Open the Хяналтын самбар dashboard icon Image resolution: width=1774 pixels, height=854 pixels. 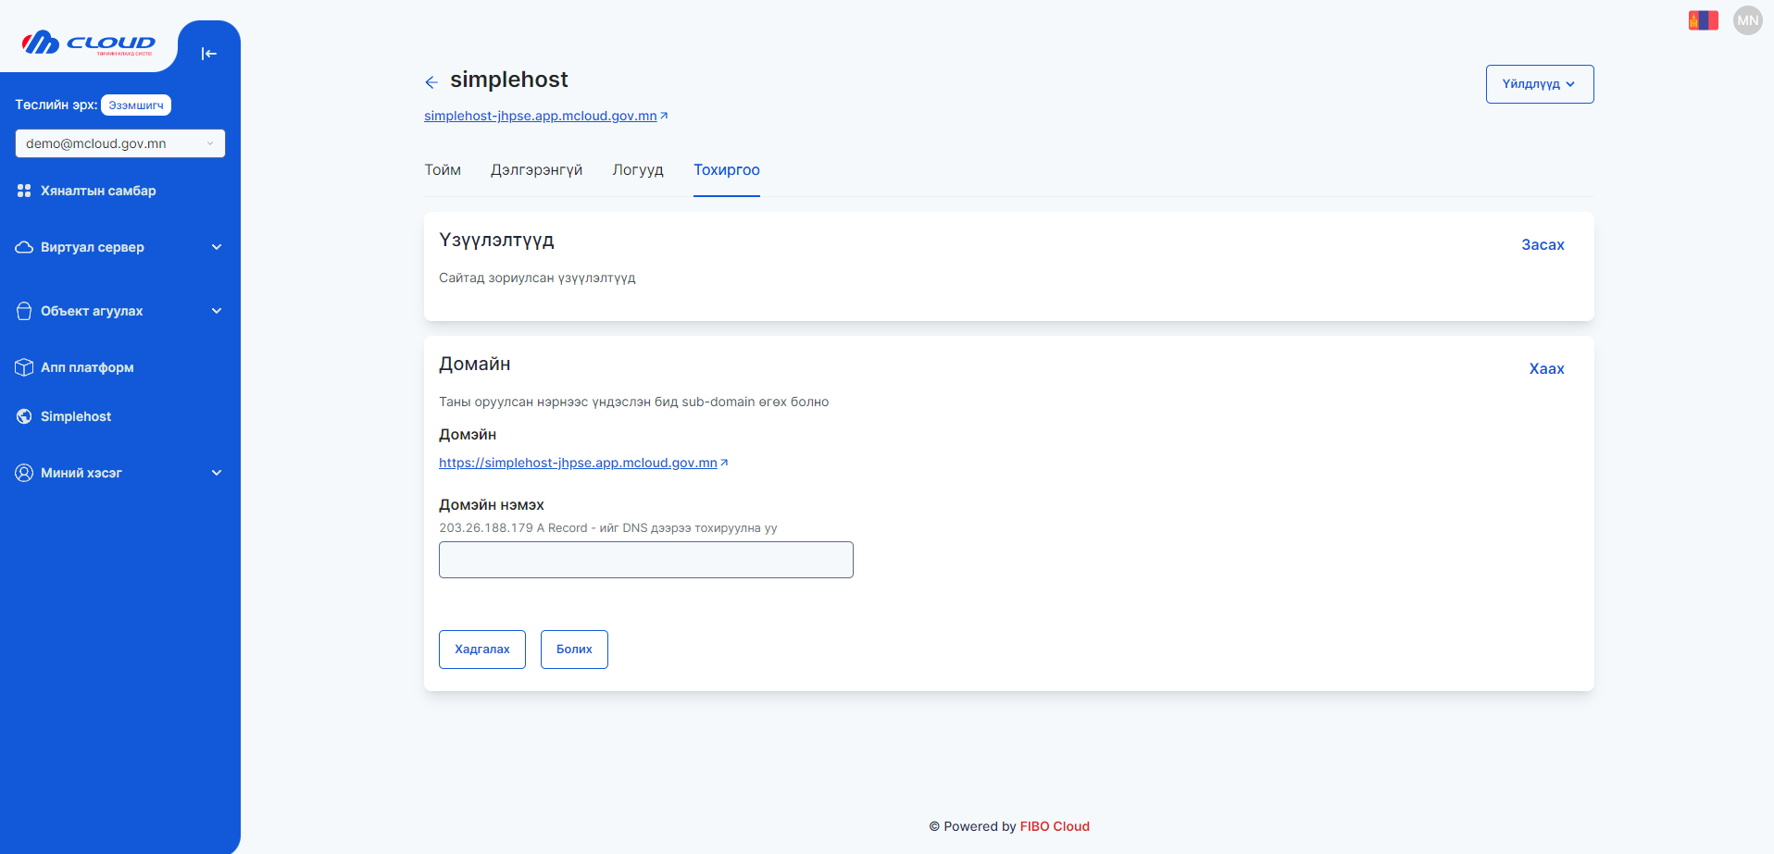tap(23, 191)
